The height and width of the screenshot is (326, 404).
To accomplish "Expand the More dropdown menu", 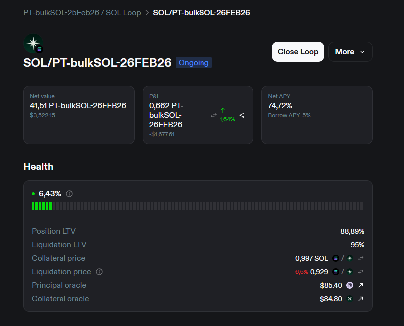I will click(x=350, y=52).
